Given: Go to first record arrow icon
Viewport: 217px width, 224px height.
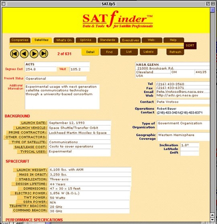Looking at the screenshot, I should tap(14, 54).
